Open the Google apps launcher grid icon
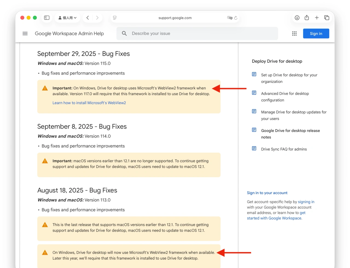Image resolution: width=350 pixels, height=268 pixels. pyautogui.click(x=294, y=33)
